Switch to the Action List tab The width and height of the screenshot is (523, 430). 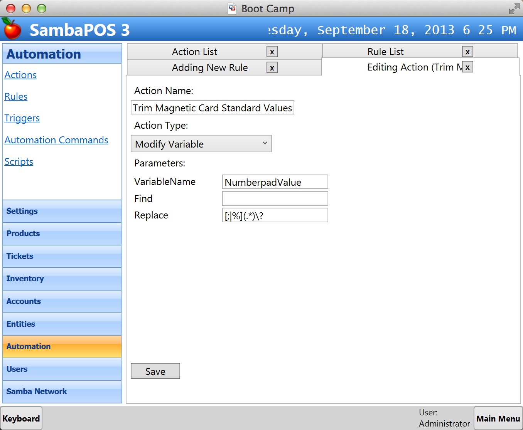[x=195, y=52]
